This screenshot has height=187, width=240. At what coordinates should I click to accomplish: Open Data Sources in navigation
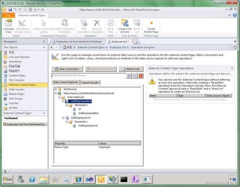pyautogui.click(x=17, y=89)
